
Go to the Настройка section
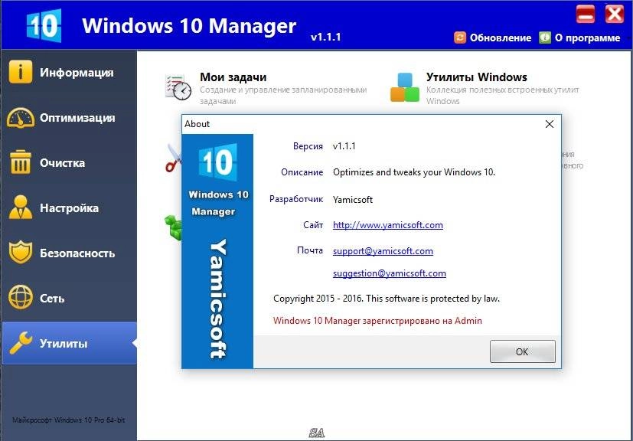(x=69, y=208)
